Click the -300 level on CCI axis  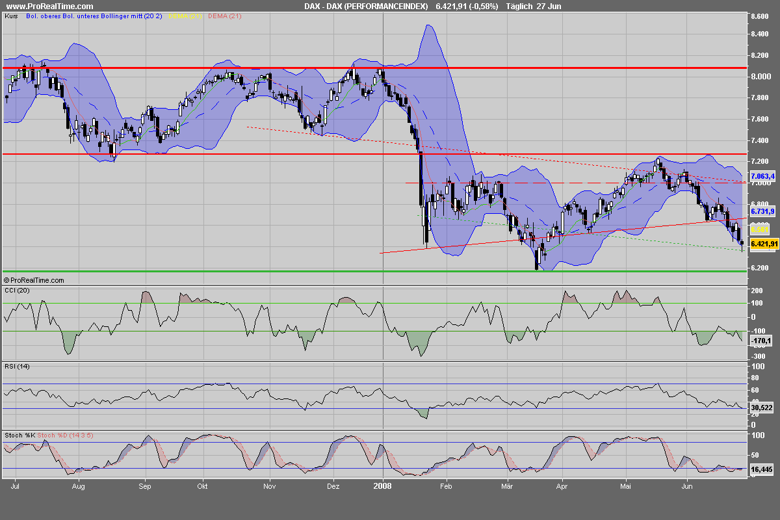point(759,356)
